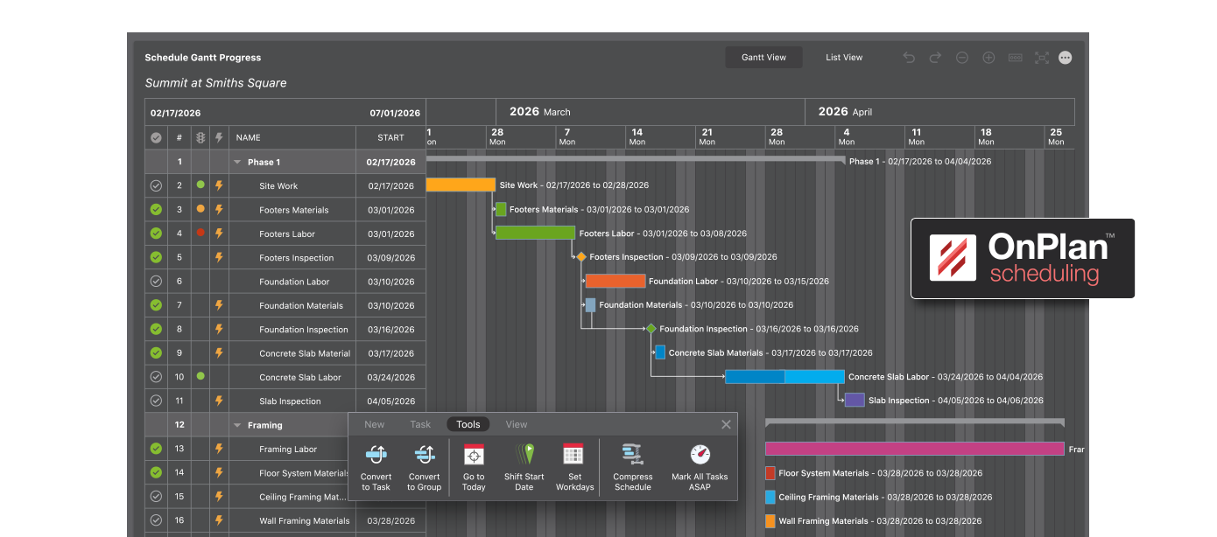1217x537 pixels.
Task: Switch to the View menu tab
Action: (517, 424)
